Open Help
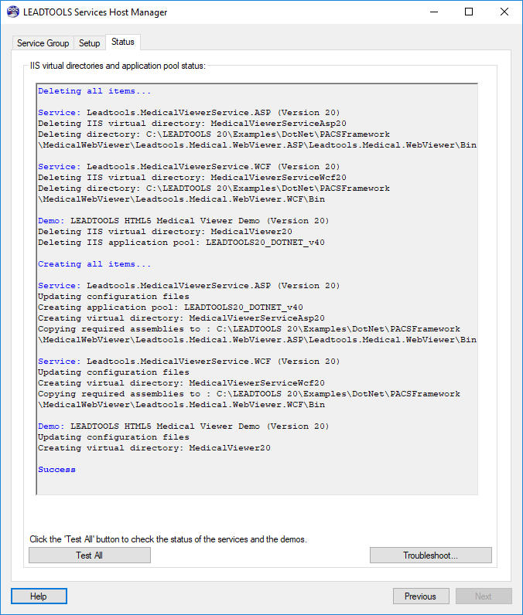 coord(39,596)
